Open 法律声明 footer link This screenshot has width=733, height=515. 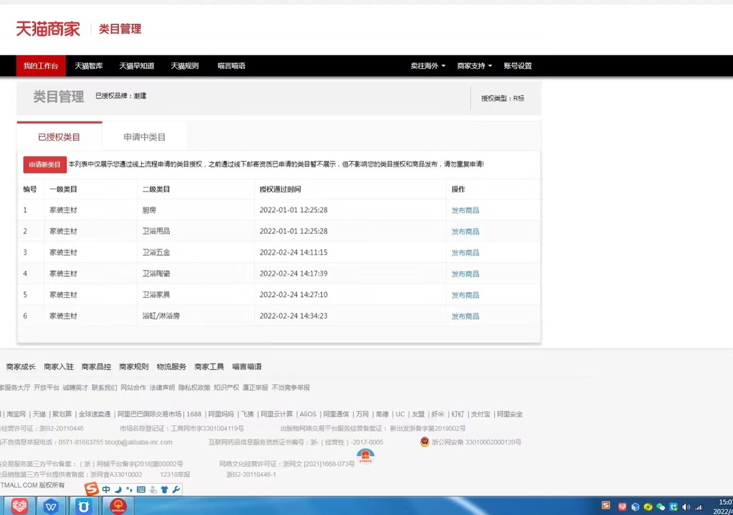162,387
